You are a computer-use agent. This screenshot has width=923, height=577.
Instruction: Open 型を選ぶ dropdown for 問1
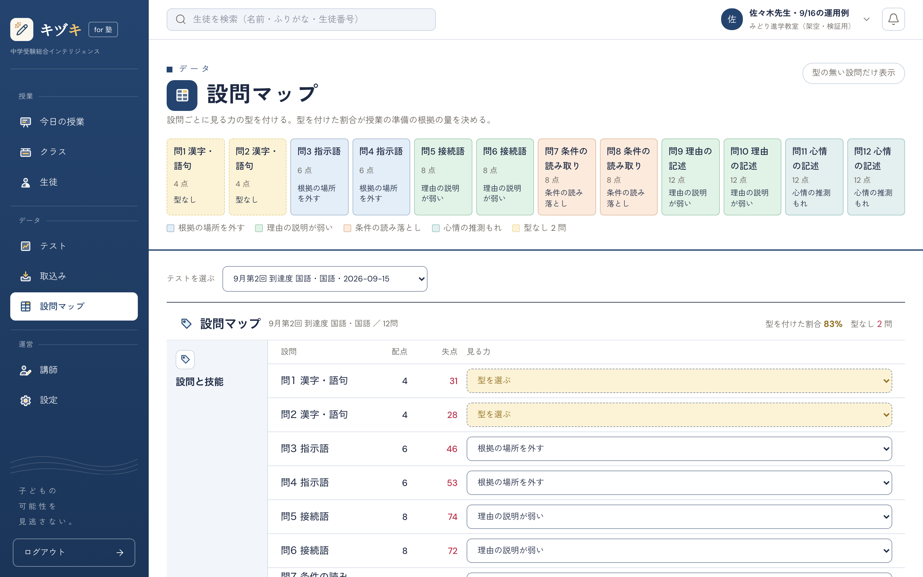[679, 381]
